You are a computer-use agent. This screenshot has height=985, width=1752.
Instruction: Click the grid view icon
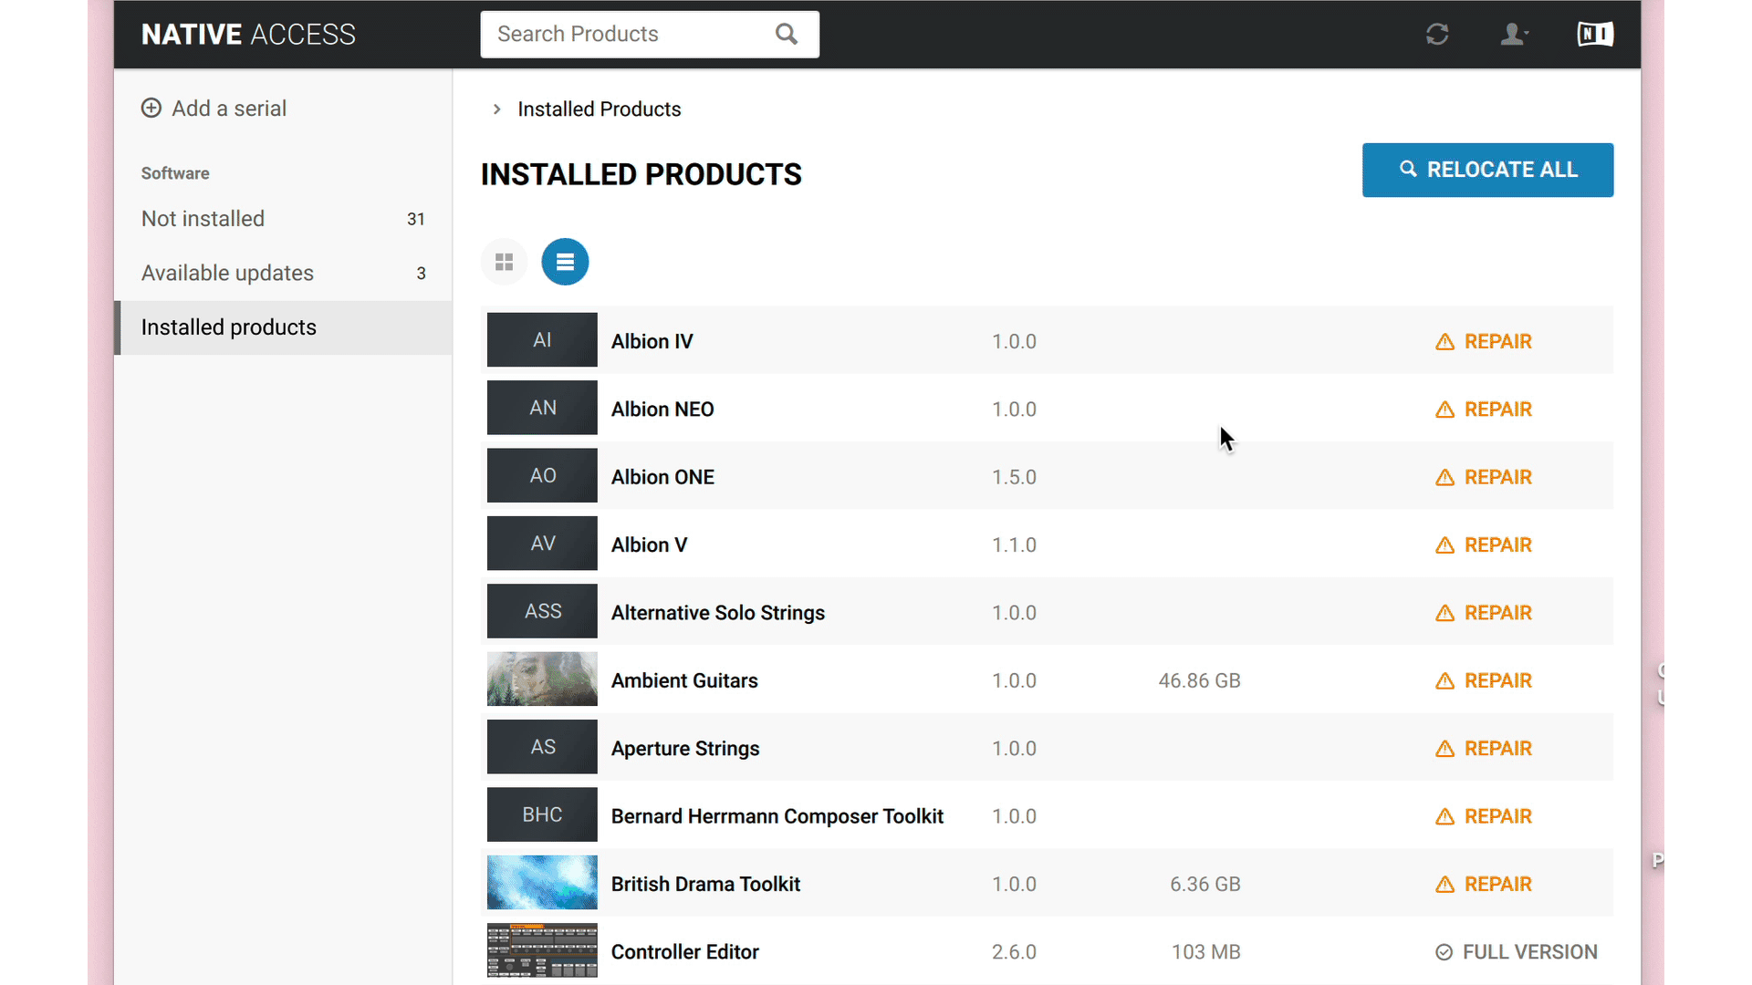505,261
